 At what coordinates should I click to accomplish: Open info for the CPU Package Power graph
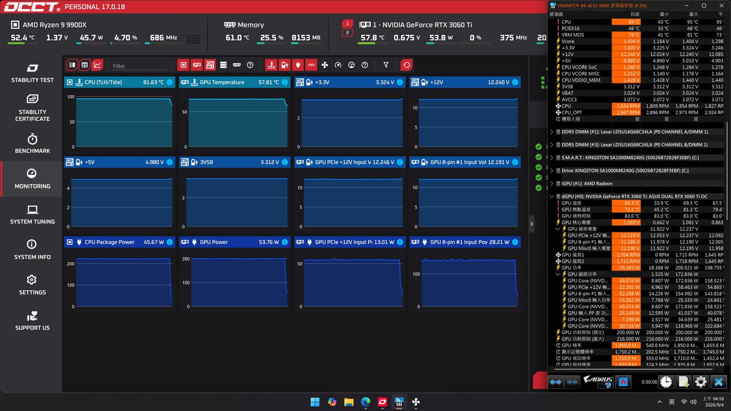(170, 242)
